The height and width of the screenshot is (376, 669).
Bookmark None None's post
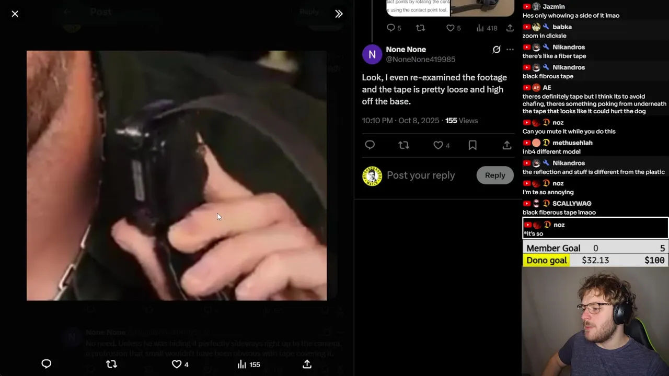(x=472, y=145)
